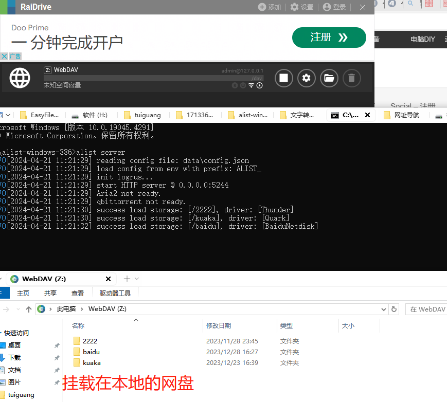
Task: Click 登录 to sign in to RaiDrive
Action: tap(334, 7)
